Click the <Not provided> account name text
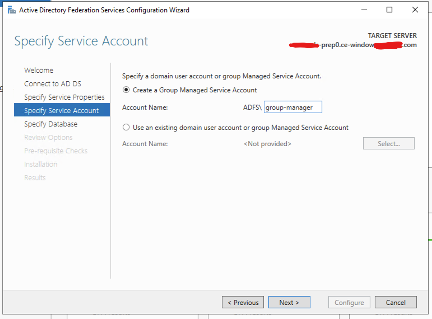The image size is (432, 319). tap(268, 144)
